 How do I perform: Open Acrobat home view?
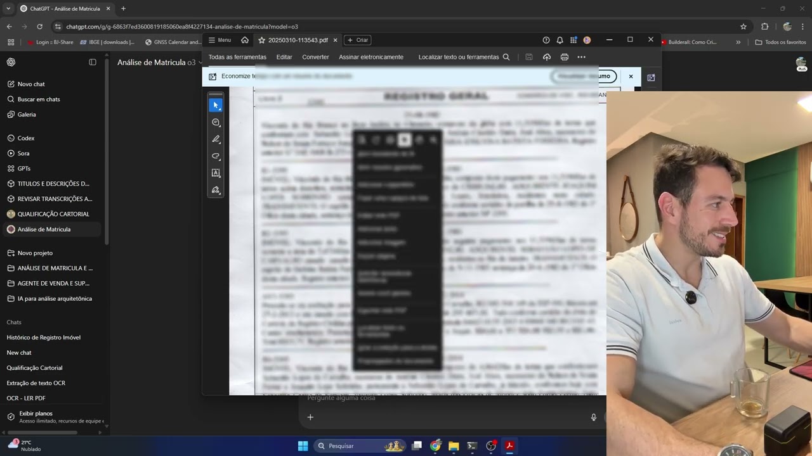tap(244, 40)
